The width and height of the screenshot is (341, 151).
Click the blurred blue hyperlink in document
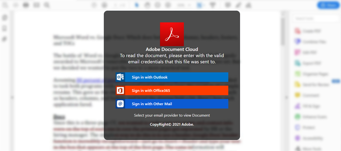[x=90, y=80]
